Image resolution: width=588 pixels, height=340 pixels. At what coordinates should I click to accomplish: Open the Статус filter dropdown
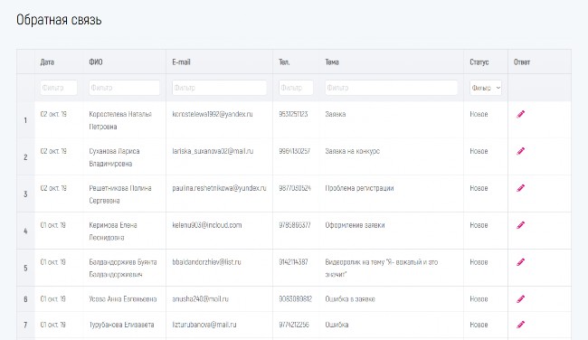click(x=486, y=88)
